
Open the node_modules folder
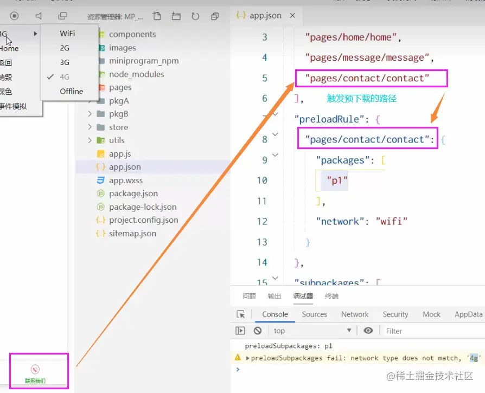pos(136,74)
